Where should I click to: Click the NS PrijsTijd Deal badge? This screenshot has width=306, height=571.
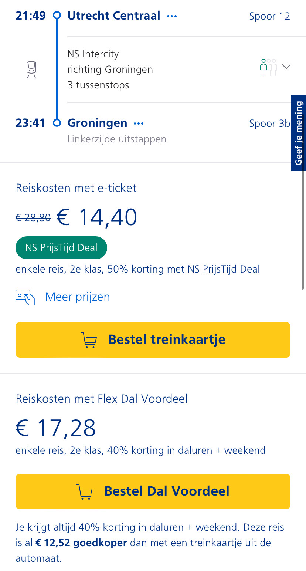61,248
